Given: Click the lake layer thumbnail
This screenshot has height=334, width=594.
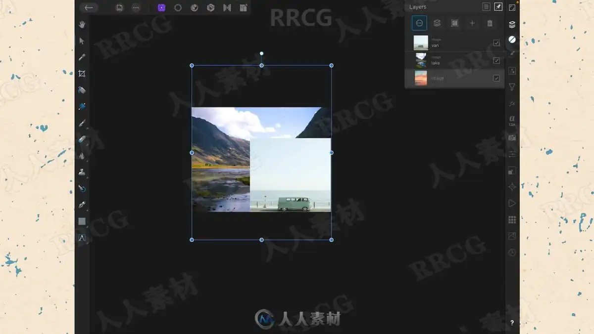Looking at the screenshot, I should click(x=421, y=60).
